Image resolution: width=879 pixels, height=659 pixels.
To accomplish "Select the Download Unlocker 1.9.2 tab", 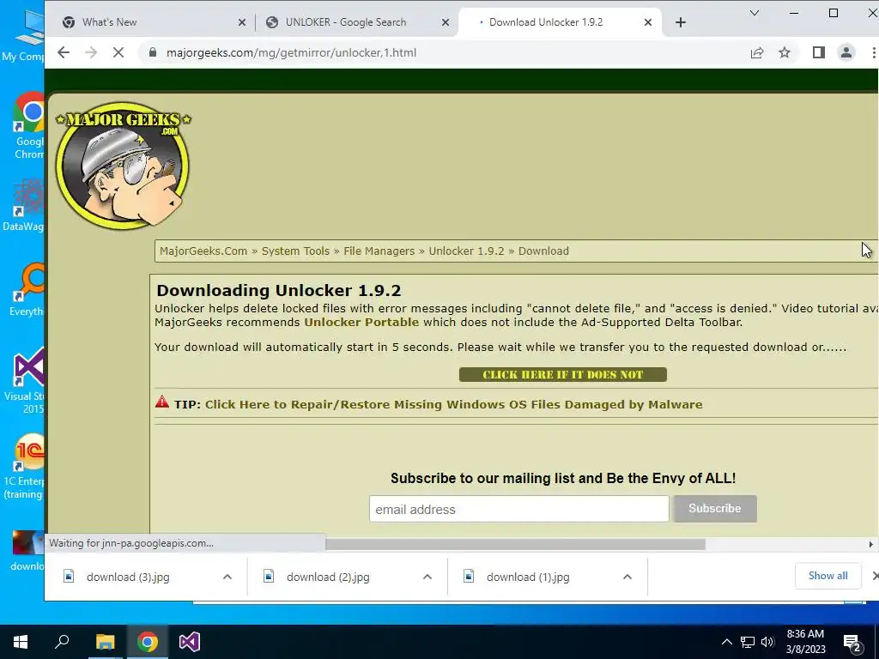I will [x=560, y=22].
